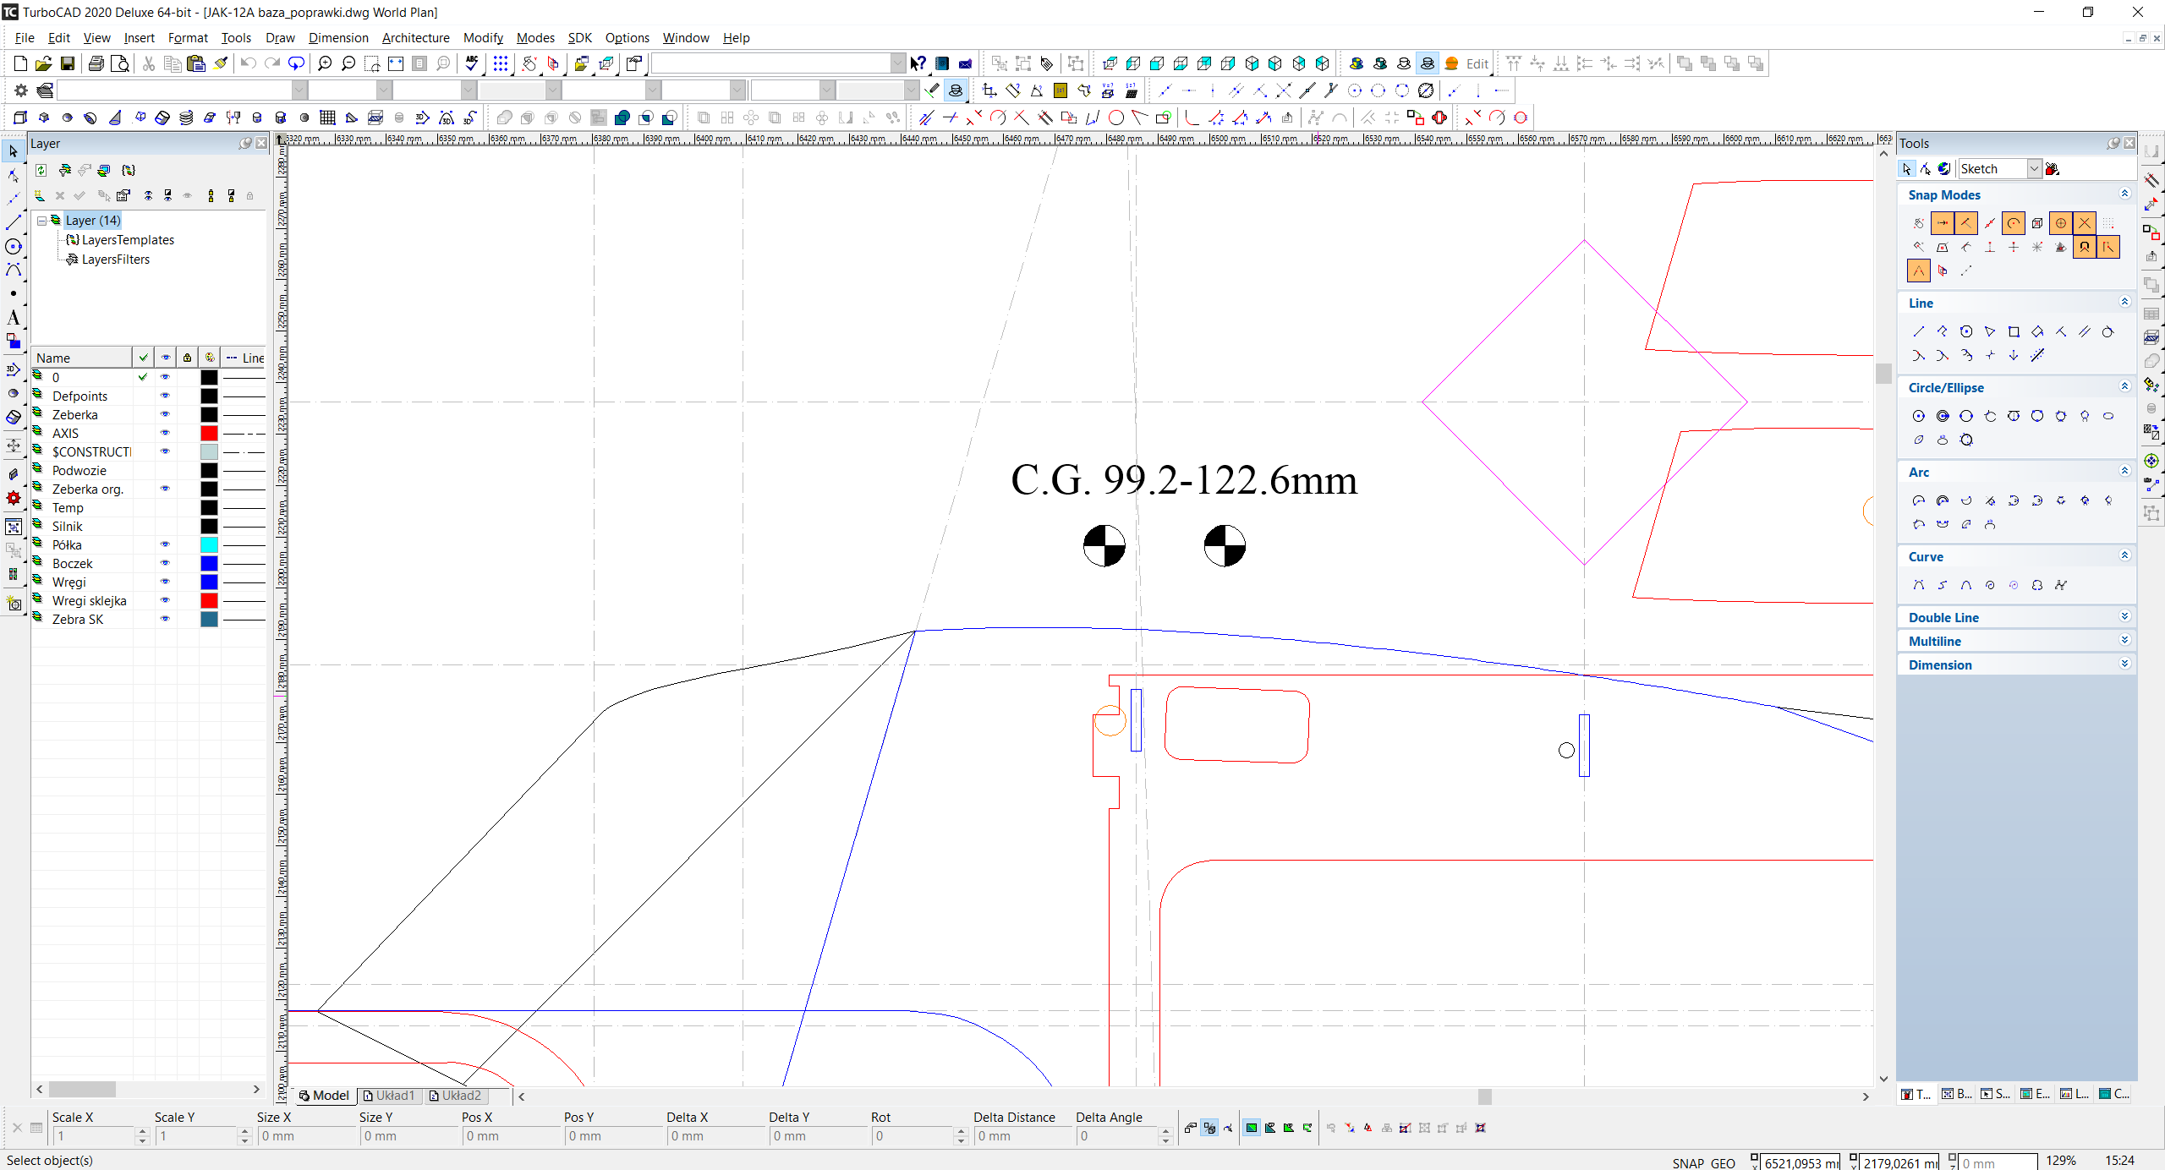Click the AXIS layer red color swatch
The image size is (2165, 1170).
click(209, 433)
